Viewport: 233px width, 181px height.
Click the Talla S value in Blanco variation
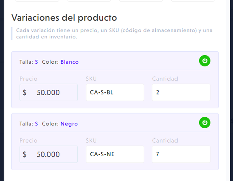(37, 62)
